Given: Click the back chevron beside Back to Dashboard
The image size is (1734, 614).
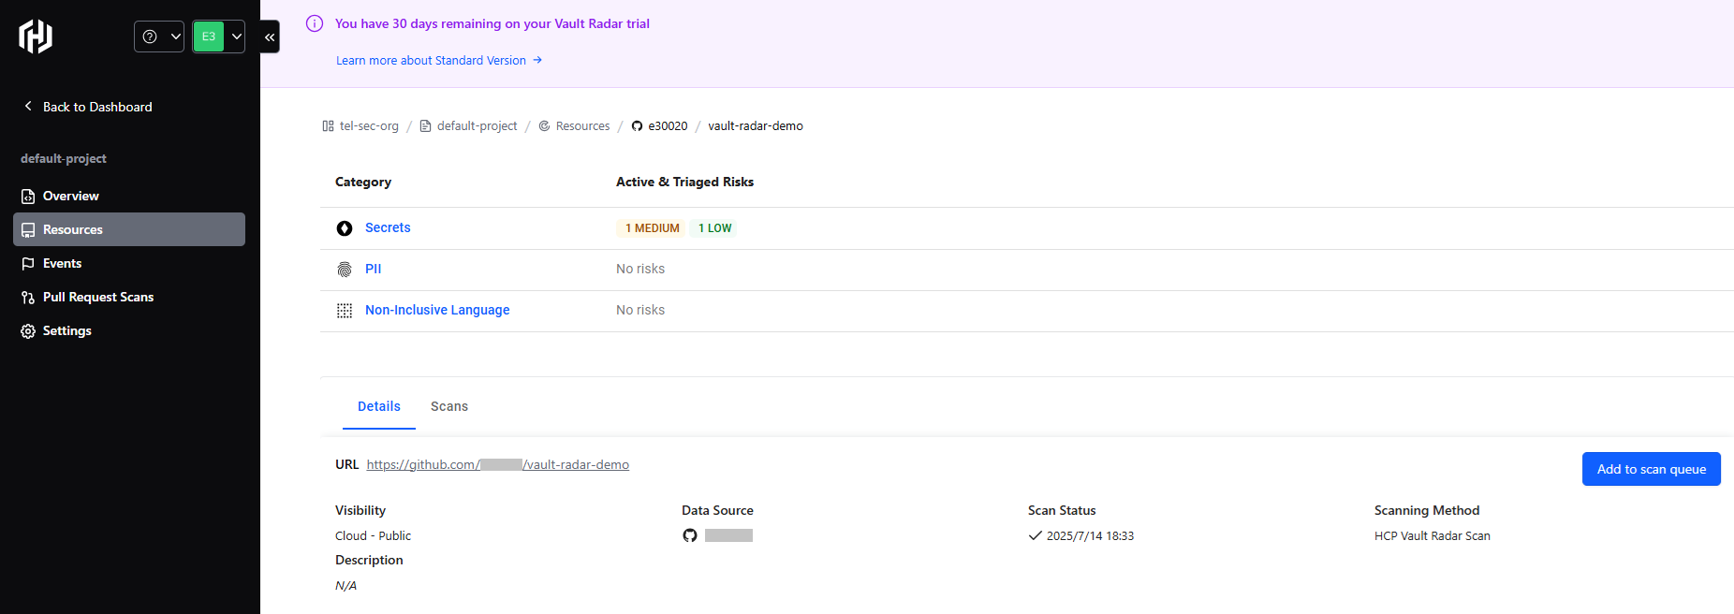Looking at the screenshot, I should pos(28,106).
